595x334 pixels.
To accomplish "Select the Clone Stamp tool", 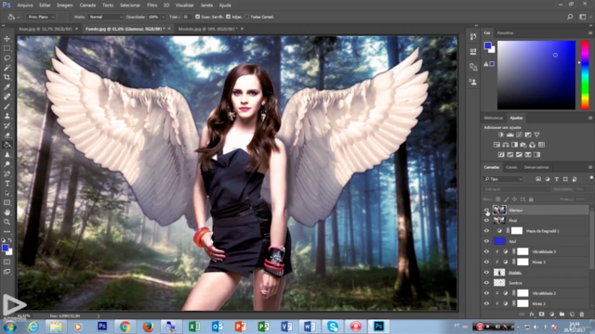I will [x=7, y=116].
